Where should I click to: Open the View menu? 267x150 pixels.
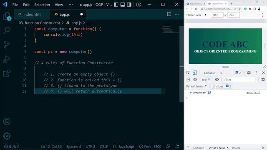click(x=59, y=5)
